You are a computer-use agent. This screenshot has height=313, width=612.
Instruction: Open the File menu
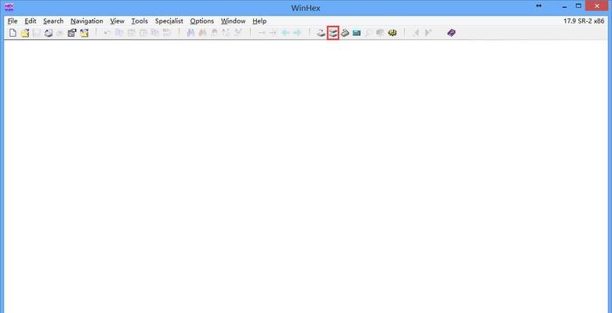(x=13, y=21)
